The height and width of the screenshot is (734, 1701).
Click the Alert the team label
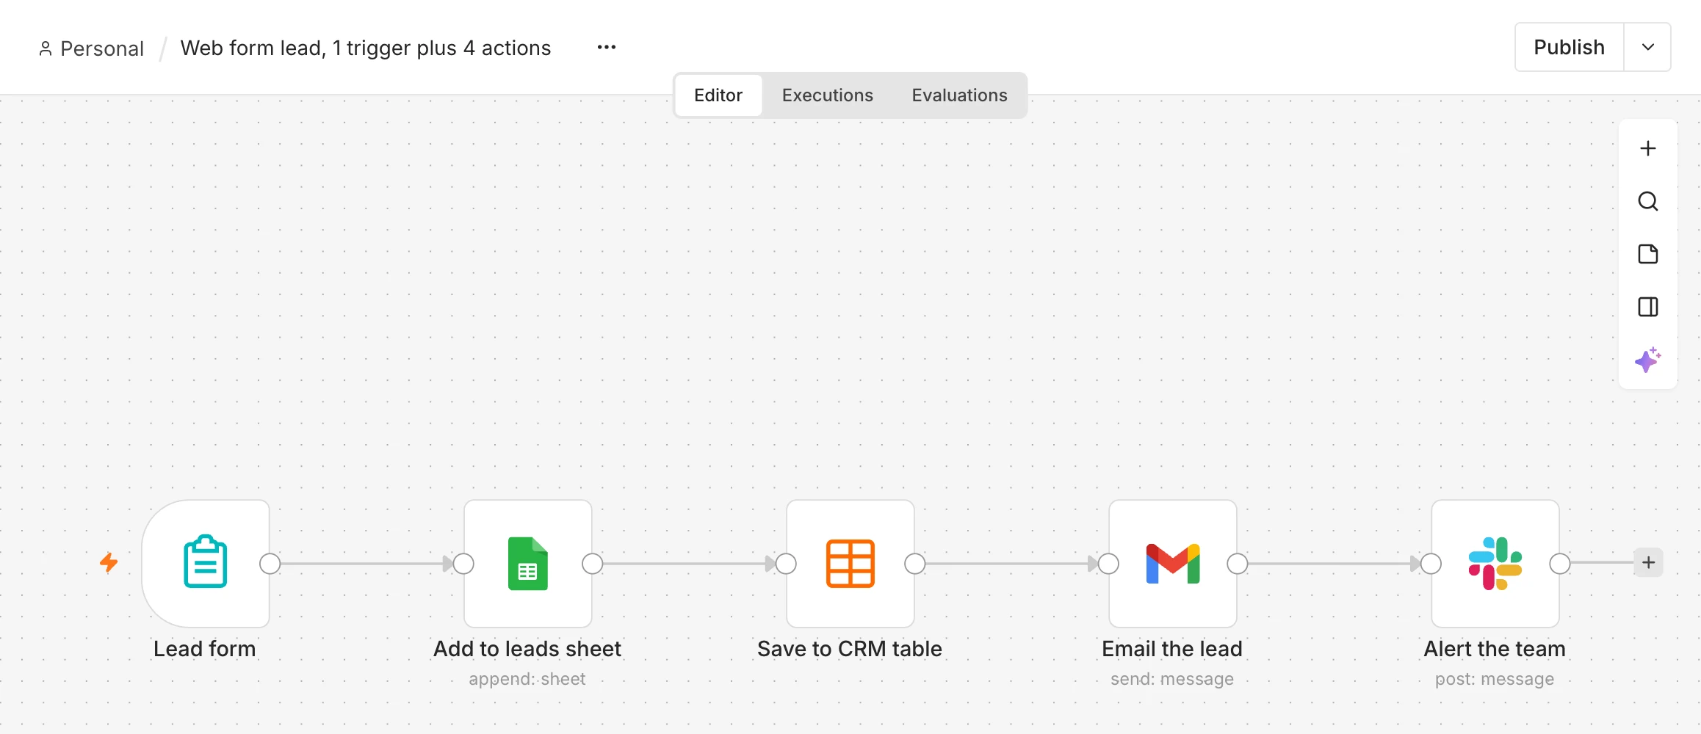coord(1495,649)
